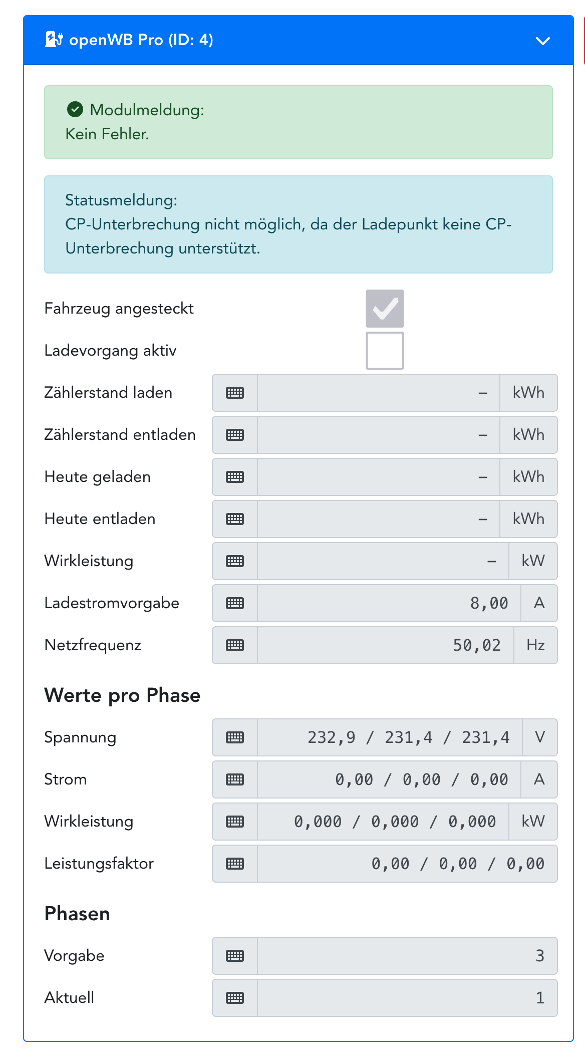585x1056 pixels.
Task: Toggle the Ladevorgang aktiv checkbox
Action: 385,351
